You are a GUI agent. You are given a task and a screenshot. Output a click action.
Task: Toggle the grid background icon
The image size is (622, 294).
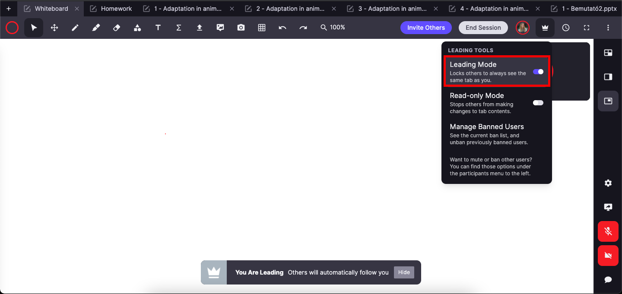[262, 28]
